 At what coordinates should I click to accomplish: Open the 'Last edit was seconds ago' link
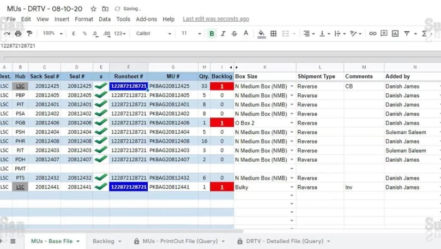(x=216, y=19)
